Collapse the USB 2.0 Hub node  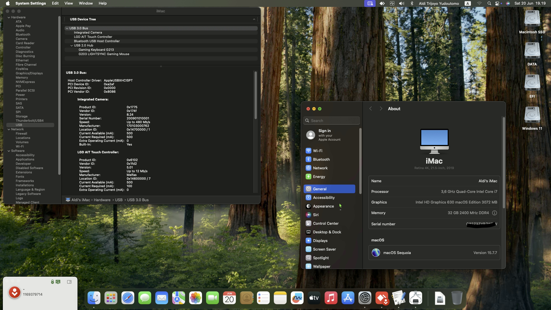[72, 45]
